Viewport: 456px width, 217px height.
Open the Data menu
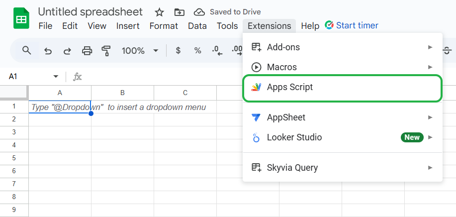pyautogui.click(x=197, y=26)
